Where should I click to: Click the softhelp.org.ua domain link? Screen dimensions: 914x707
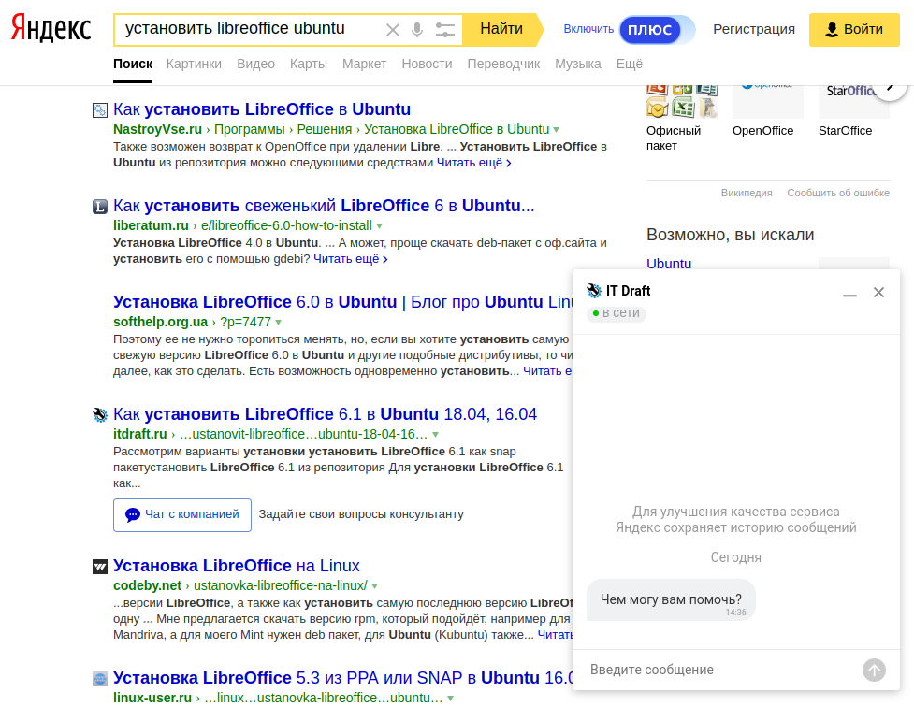(x=160, y=323)
